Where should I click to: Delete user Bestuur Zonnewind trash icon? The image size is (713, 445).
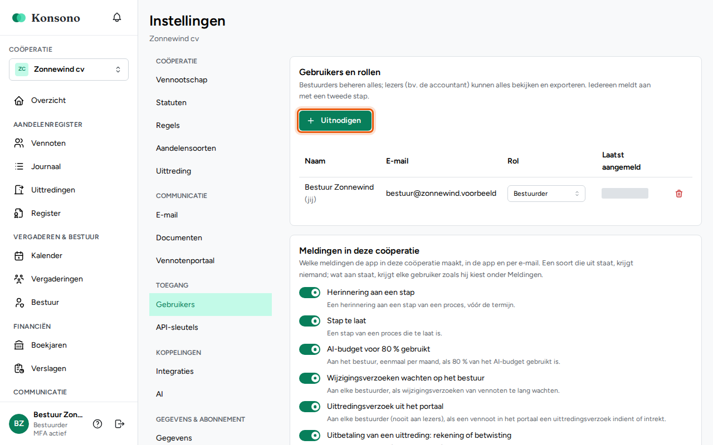click(678, 194)
